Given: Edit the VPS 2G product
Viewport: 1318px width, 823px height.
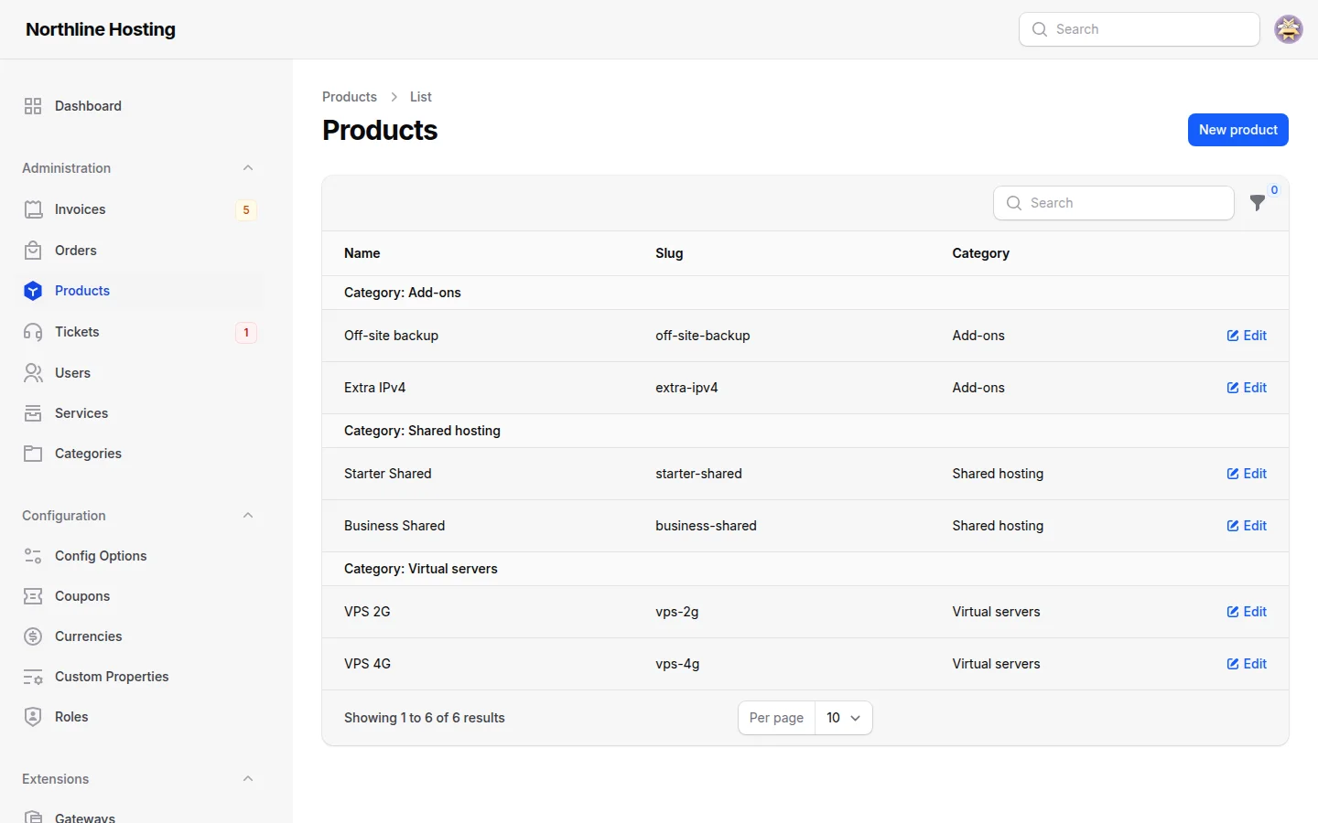Looking at the screenshot, I should tap(1247, 612).
